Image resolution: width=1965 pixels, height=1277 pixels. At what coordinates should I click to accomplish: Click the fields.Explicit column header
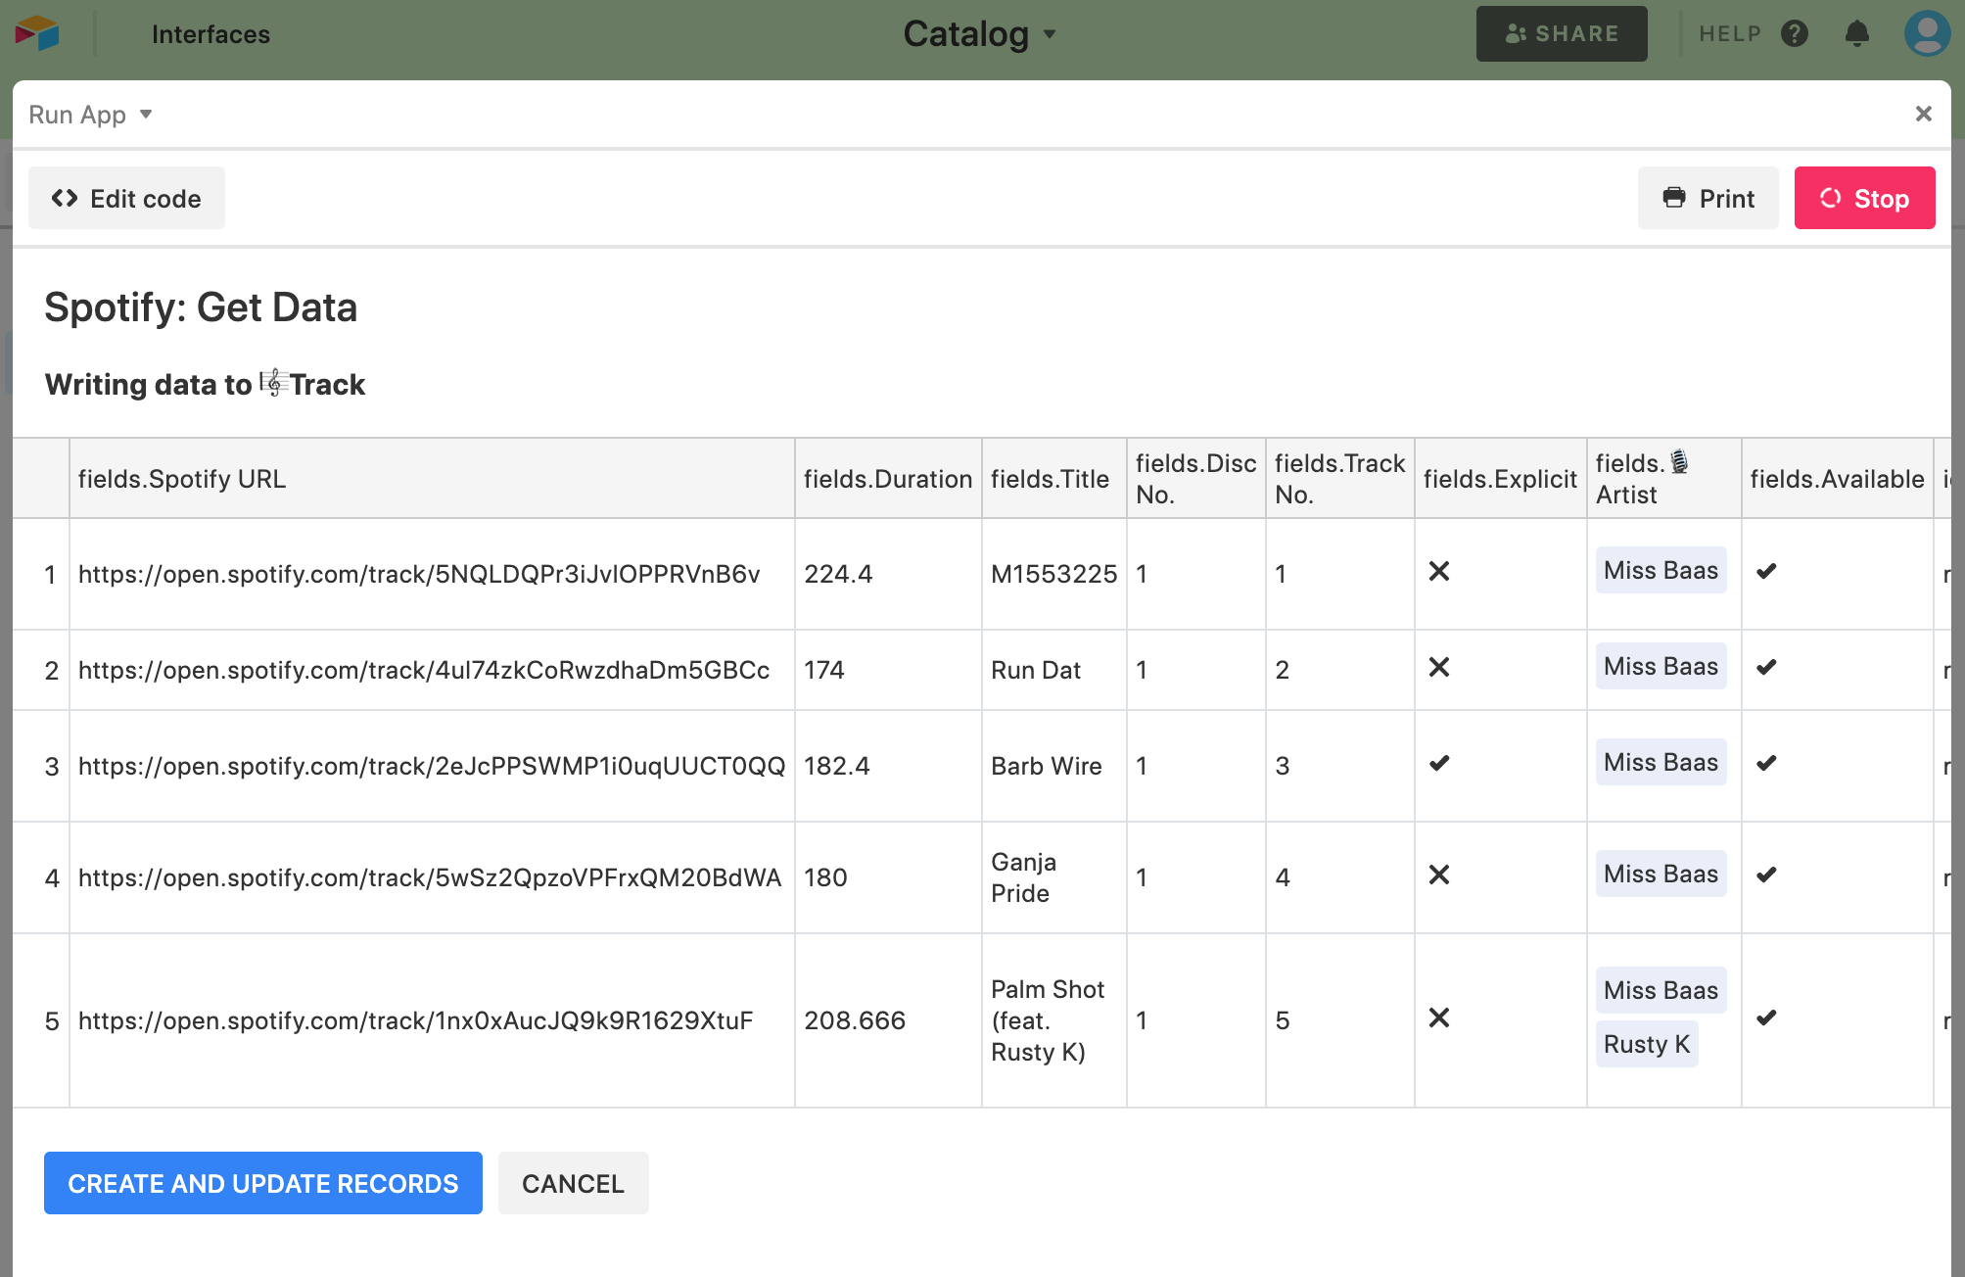point(1501,478)
